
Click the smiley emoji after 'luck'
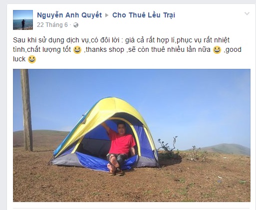pyautogui.click(x=32, y=59)
